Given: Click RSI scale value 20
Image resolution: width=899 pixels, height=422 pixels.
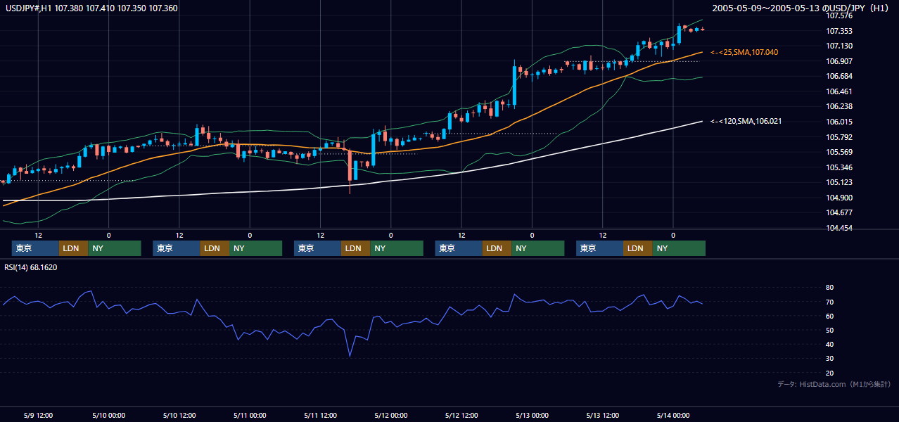Looking at the screenshot, I should [x=830, y=373].
